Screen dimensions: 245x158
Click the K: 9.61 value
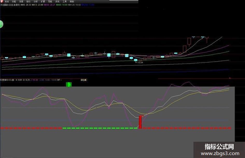[19, 80]
